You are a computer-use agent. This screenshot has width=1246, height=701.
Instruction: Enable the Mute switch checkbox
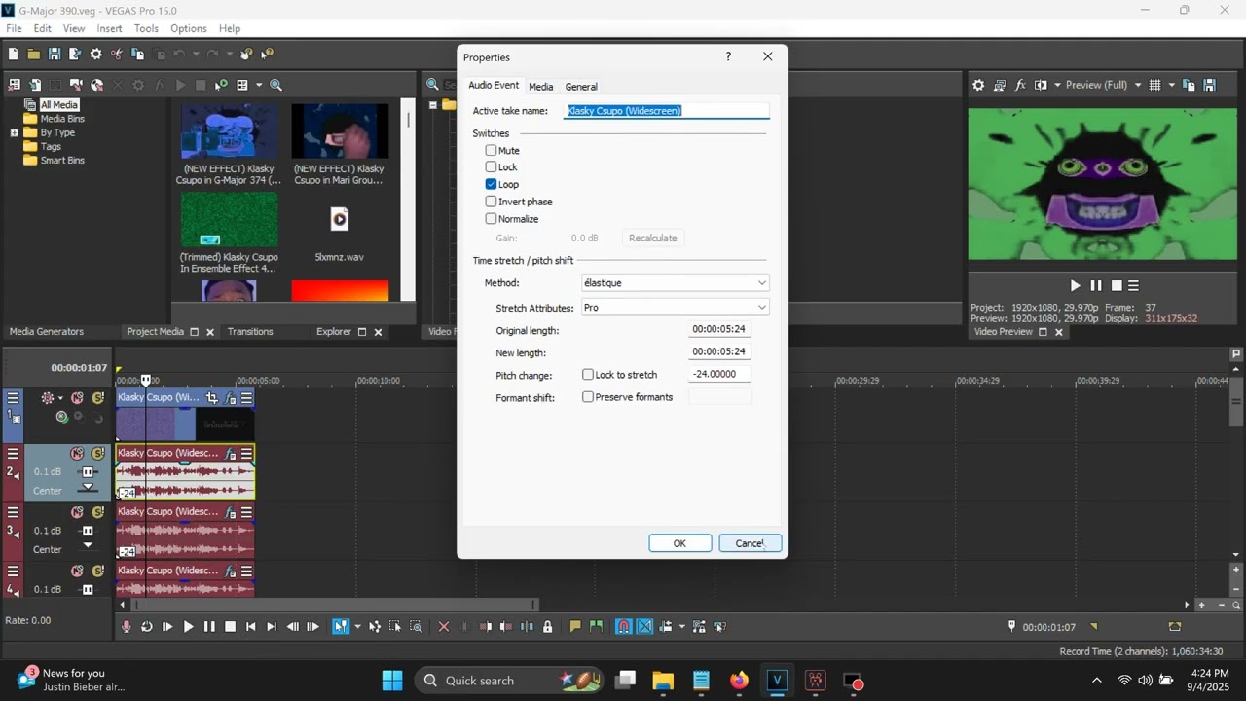[492, 151]
